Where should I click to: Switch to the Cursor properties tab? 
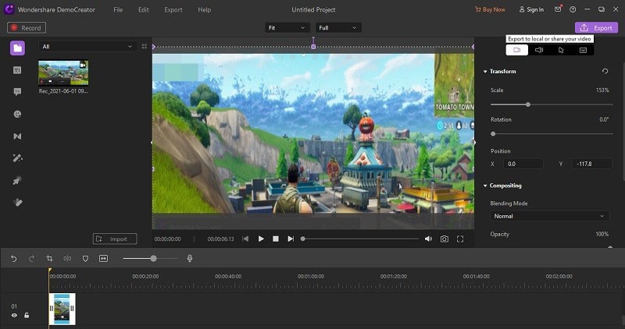(561, 50)
